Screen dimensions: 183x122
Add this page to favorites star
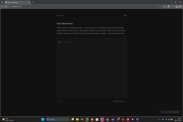(161, 7)
